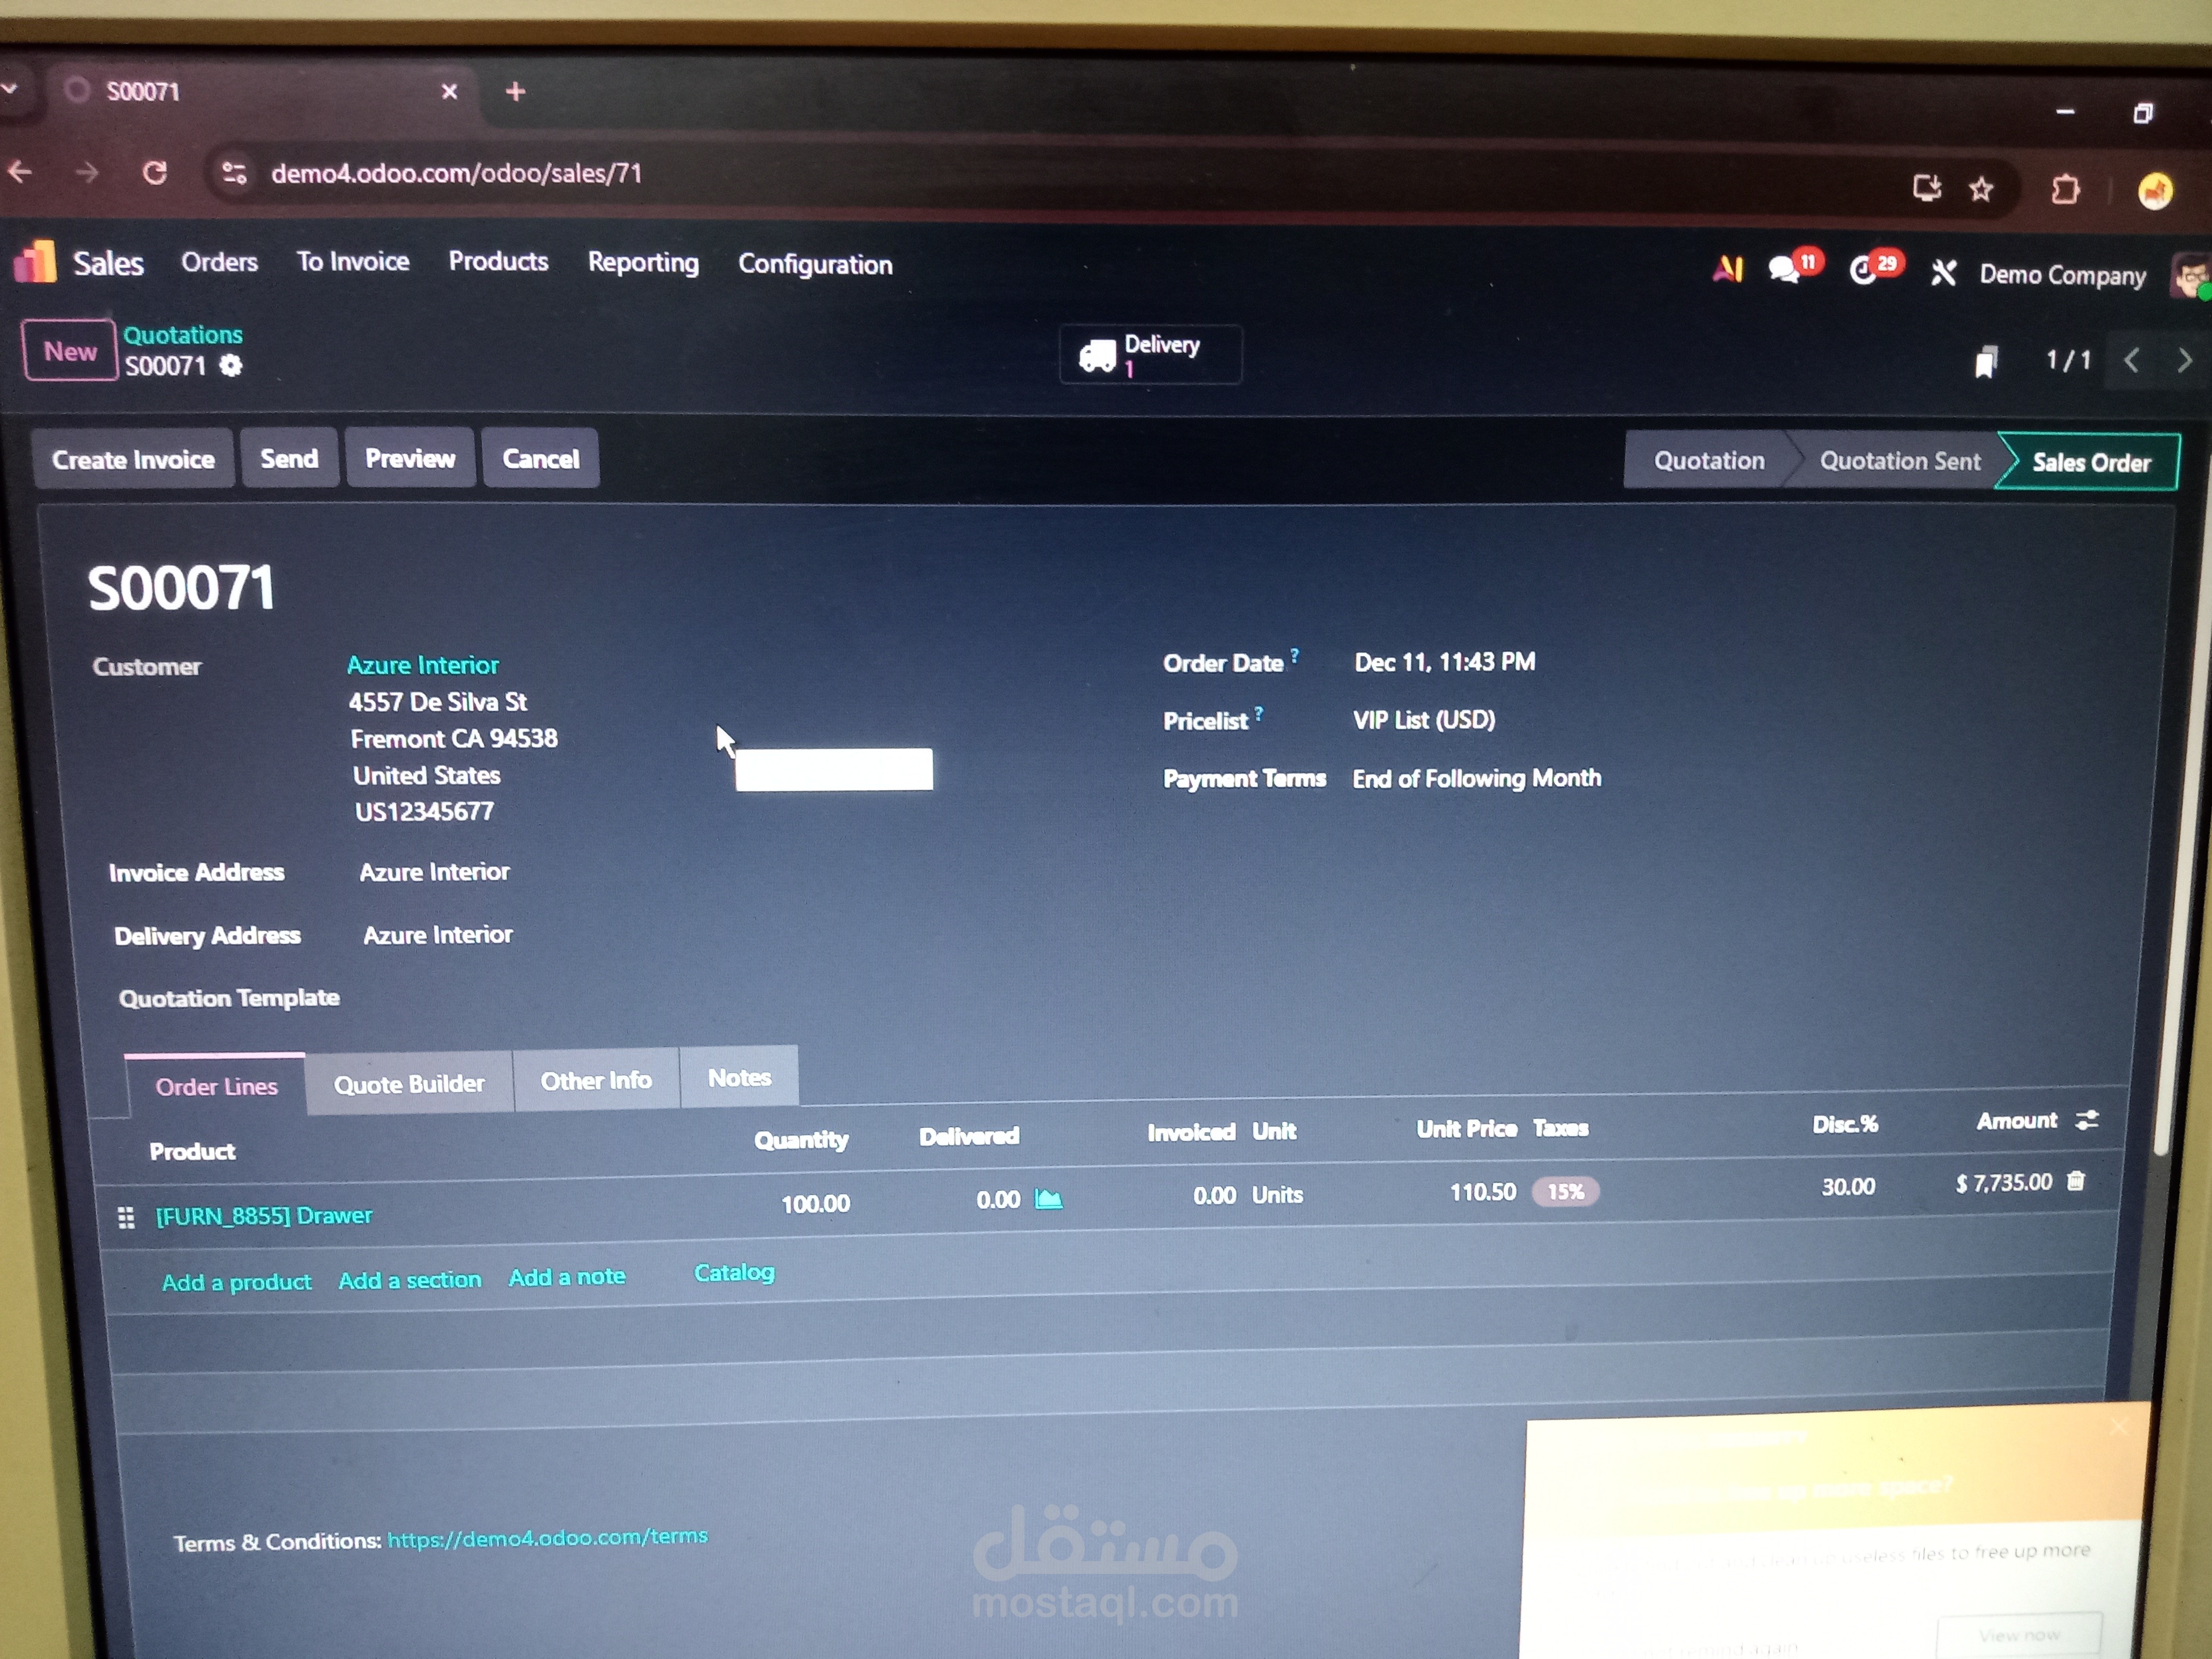The height and width of the screenshot is (1659, 2212).
Task: Click the Cancel button
Action: point(541,459)
